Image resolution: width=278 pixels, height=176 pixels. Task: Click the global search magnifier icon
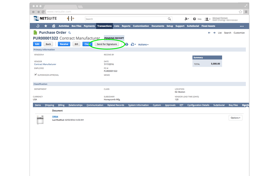[169, 19]
